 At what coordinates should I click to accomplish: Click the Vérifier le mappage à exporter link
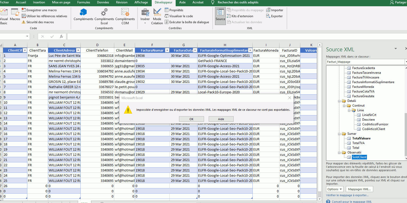tap(347, 195)
